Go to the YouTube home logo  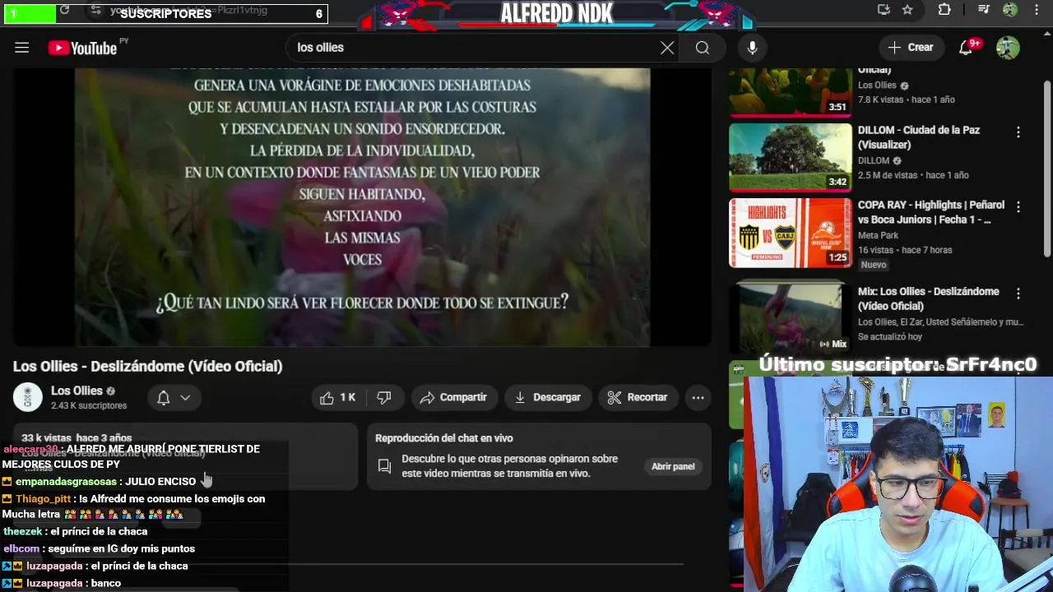point(83,48)
